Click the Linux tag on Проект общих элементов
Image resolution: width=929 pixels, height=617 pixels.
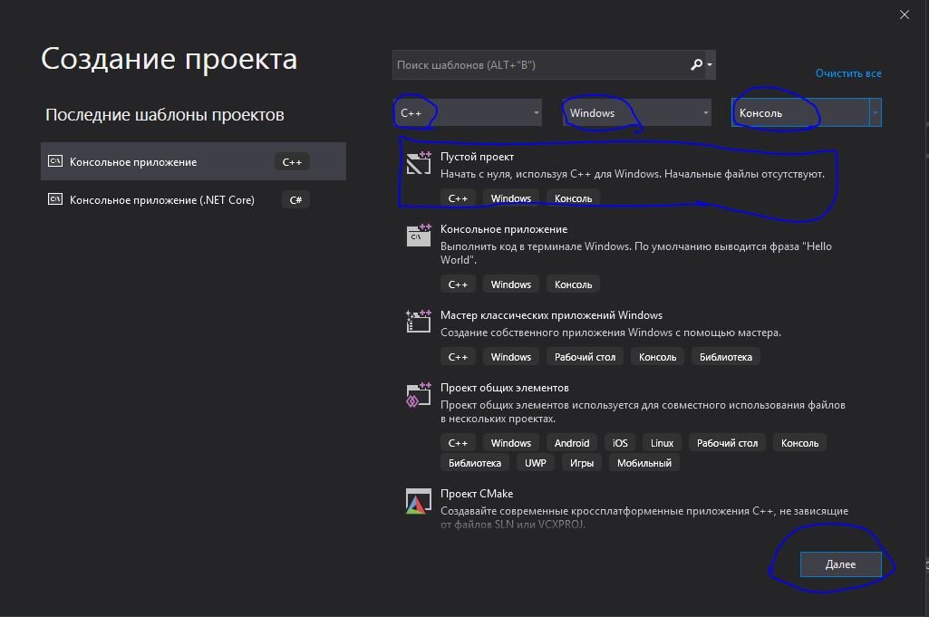[x=662, y=442]
